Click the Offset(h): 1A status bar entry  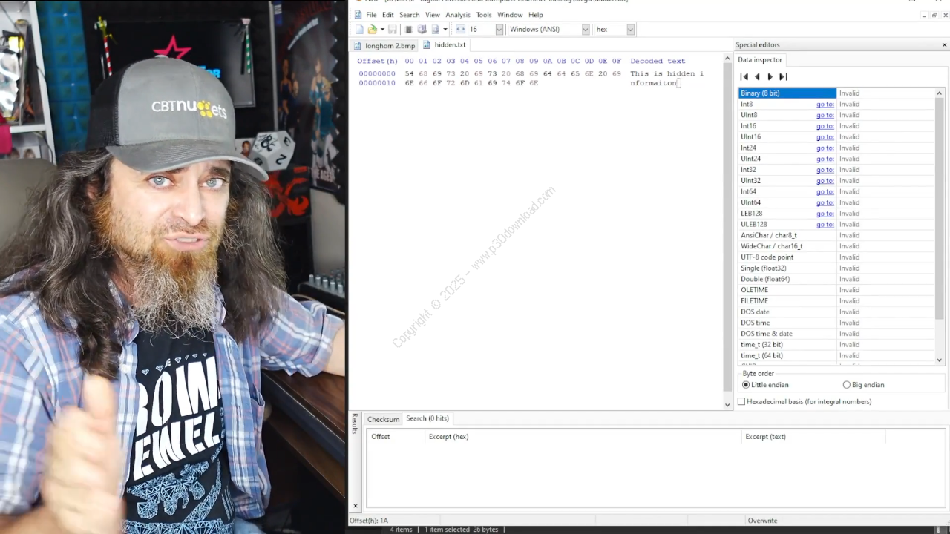coord(369,521)
